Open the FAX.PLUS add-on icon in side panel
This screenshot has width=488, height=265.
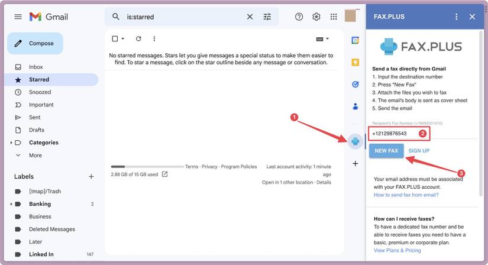click(355, 141)
